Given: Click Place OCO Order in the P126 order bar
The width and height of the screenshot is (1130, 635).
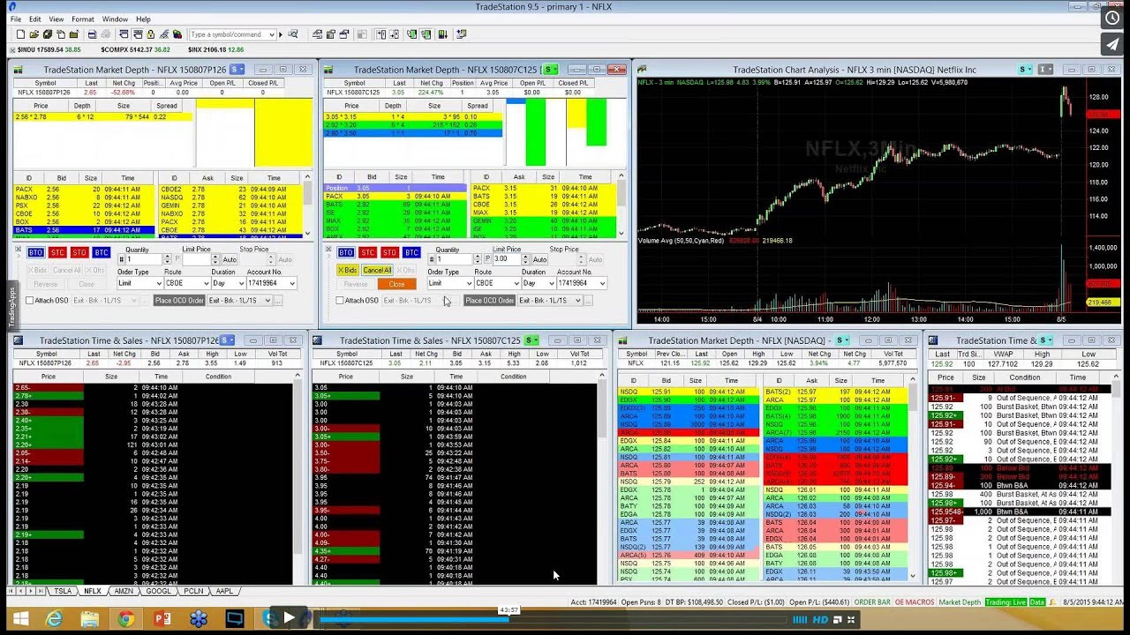Looking at the screenshot, I should pyautogui.click(x=179, y=300).
